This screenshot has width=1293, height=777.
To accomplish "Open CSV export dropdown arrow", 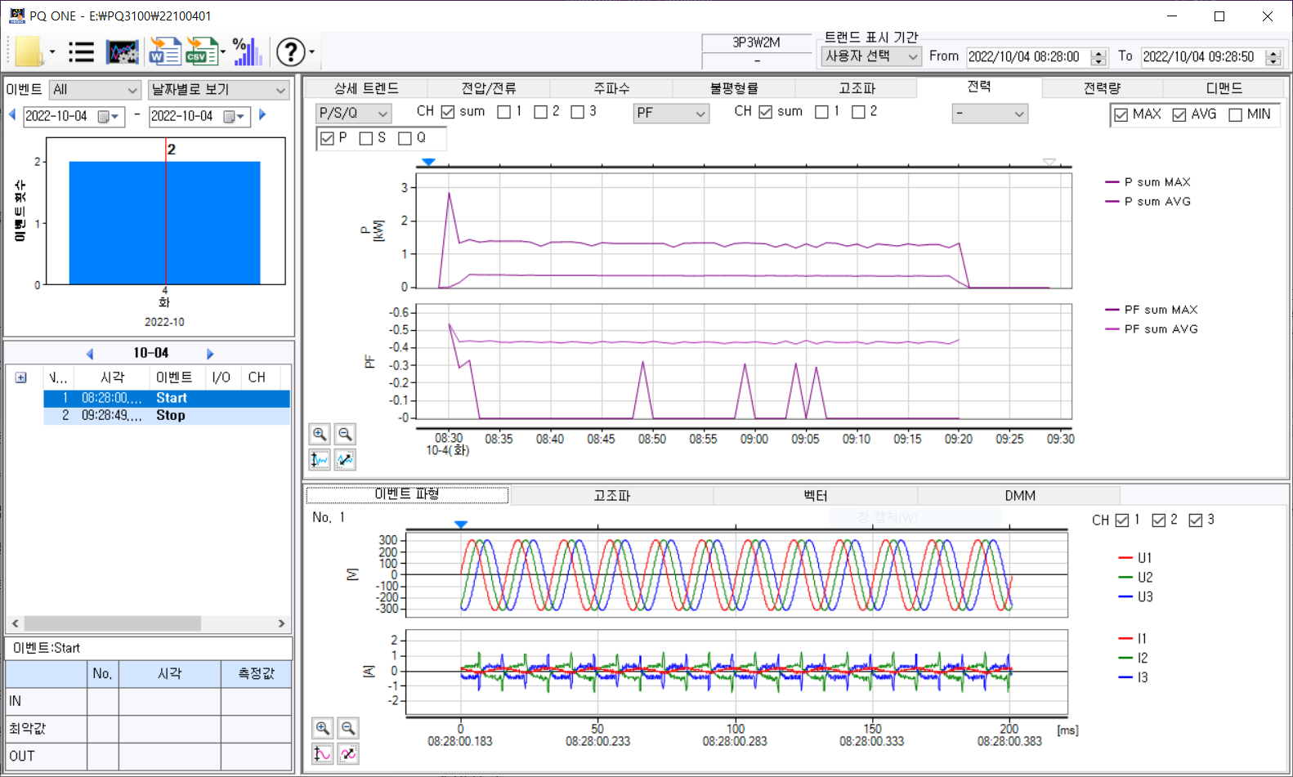I will [223, 52].
